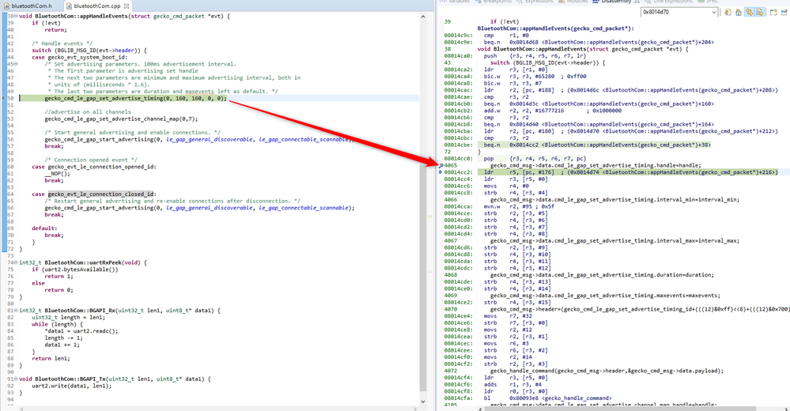Click 'le_gap_general_discoverable' on line 56

(210, 140)
